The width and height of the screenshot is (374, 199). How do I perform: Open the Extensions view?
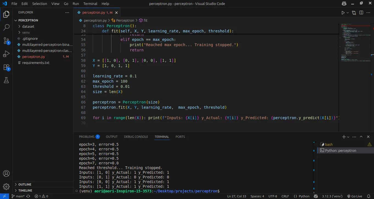[x=6, y=67]
